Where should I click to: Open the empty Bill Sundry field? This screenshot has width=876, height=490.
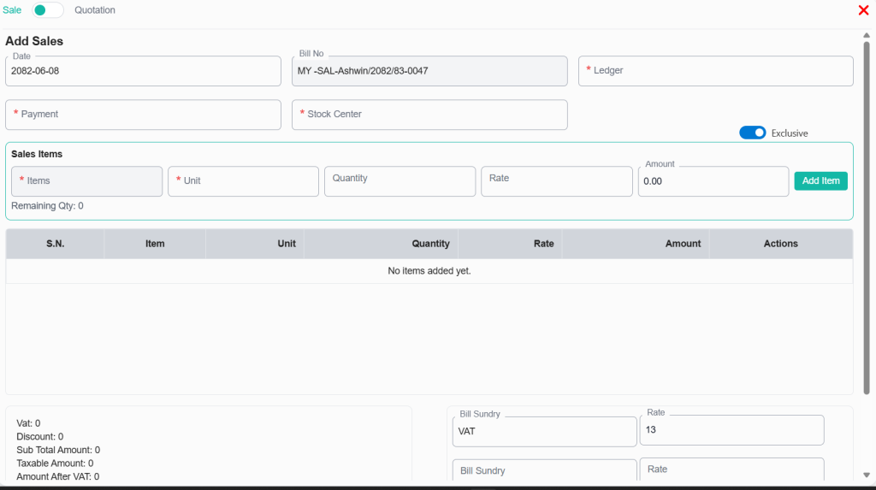click(x=544, y=471)
